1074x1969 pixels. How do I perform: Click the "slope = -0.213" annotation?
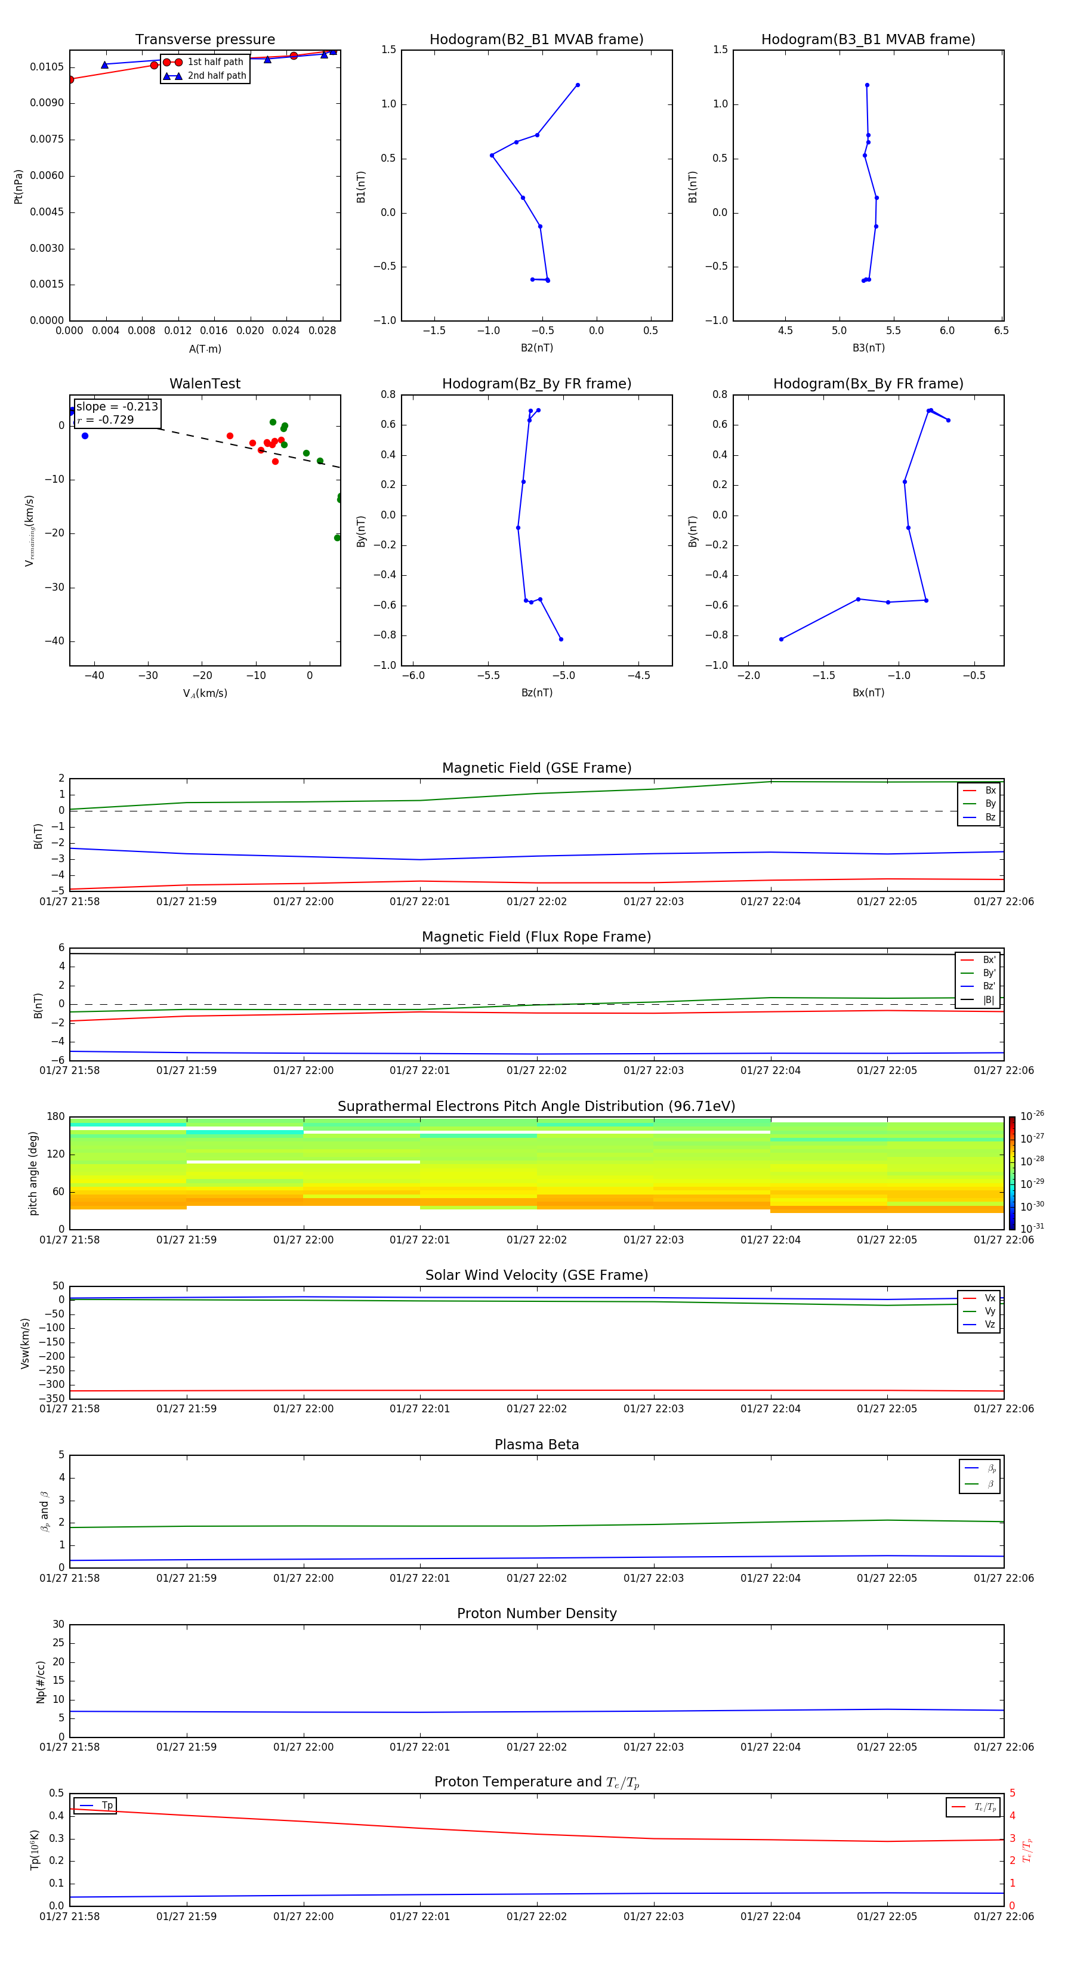[x=117, y=407]
